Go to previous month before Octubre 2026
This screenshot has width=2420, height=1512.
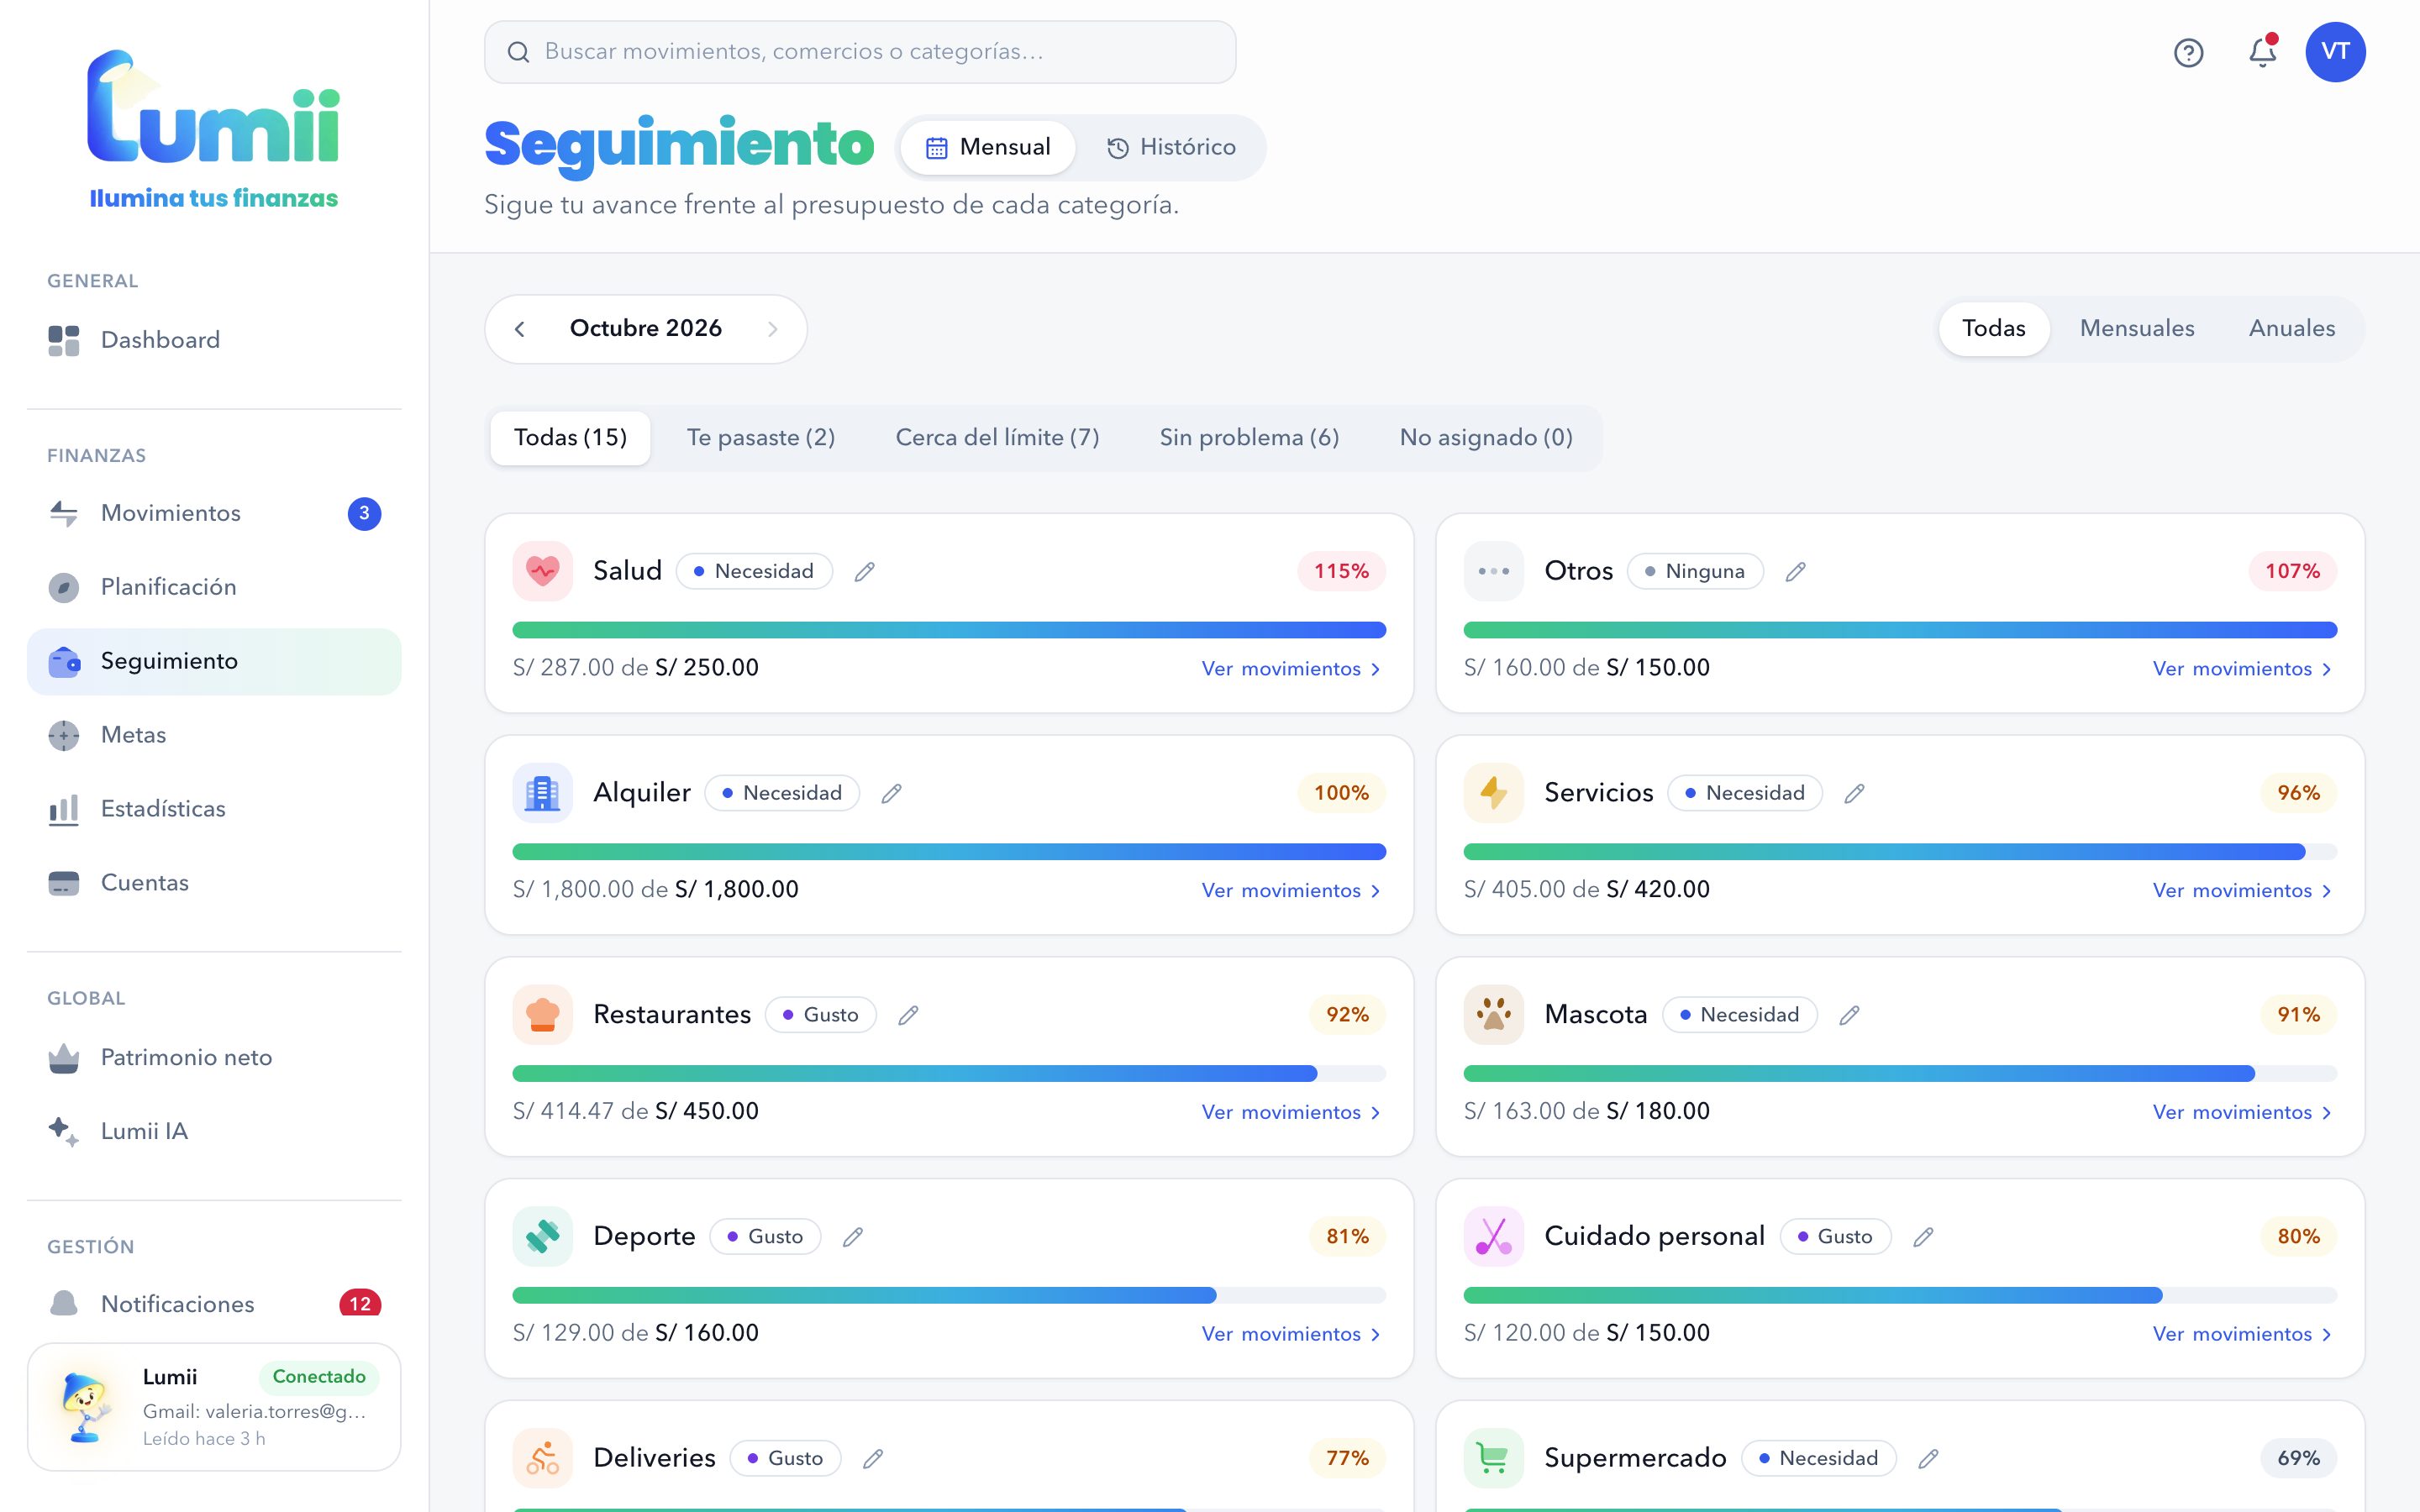[x=519, y=329]
